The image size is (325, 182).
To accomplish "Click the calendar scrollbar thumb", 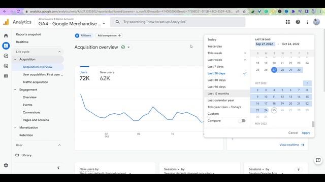I will (x=313, y=124).
